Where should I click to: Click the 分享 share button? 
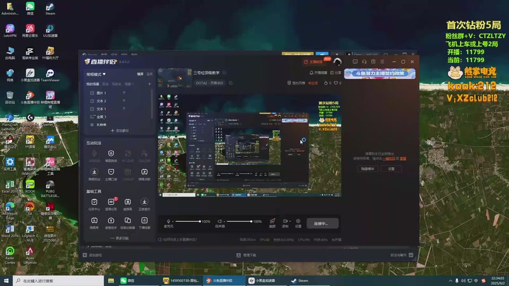click(336, 72)
